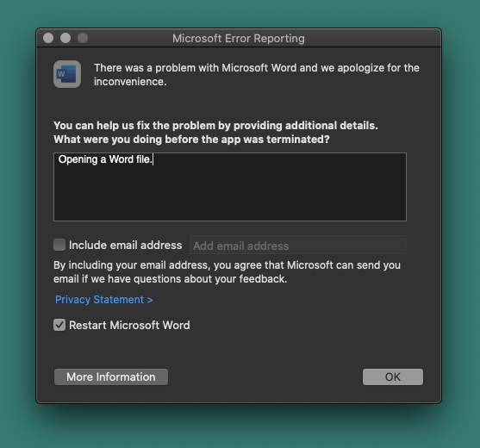Confirm the report with the OK button
The height and width of the screenshot is (448, 480).
point(393,377)
